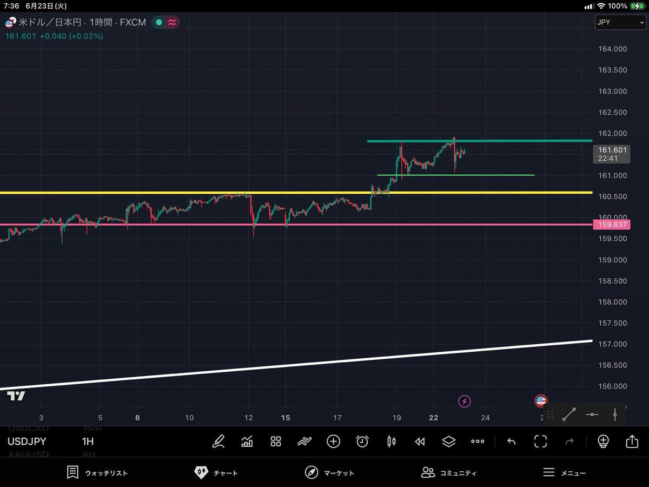Viewport: 649px width, 487px height.
Task: Select the trend line tool in the floating toolbar
Action: pos(568,414)
